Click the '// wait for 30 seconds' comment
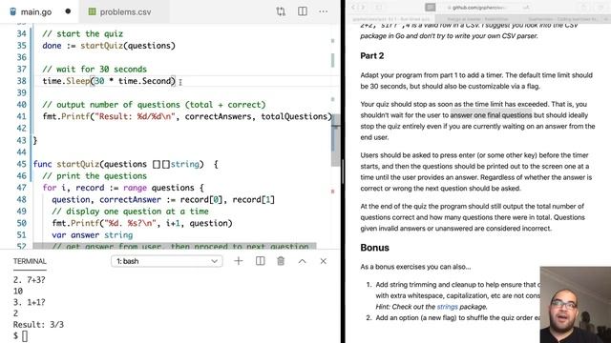Viewport: 611px width, 343px height. pyautogui.click(x=95, y=70)
